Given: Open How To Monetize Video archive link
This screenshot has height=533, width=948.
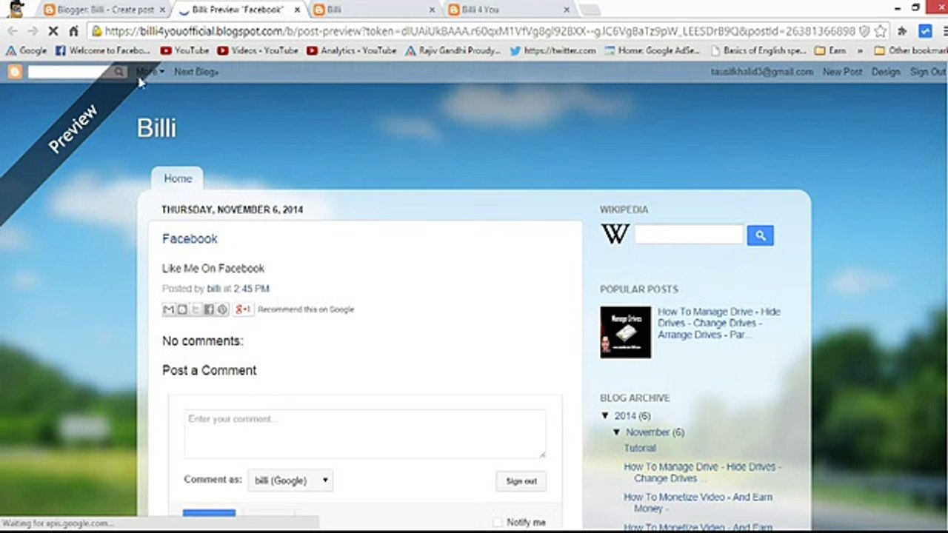Looking at the screenshot, I should 698,503.
